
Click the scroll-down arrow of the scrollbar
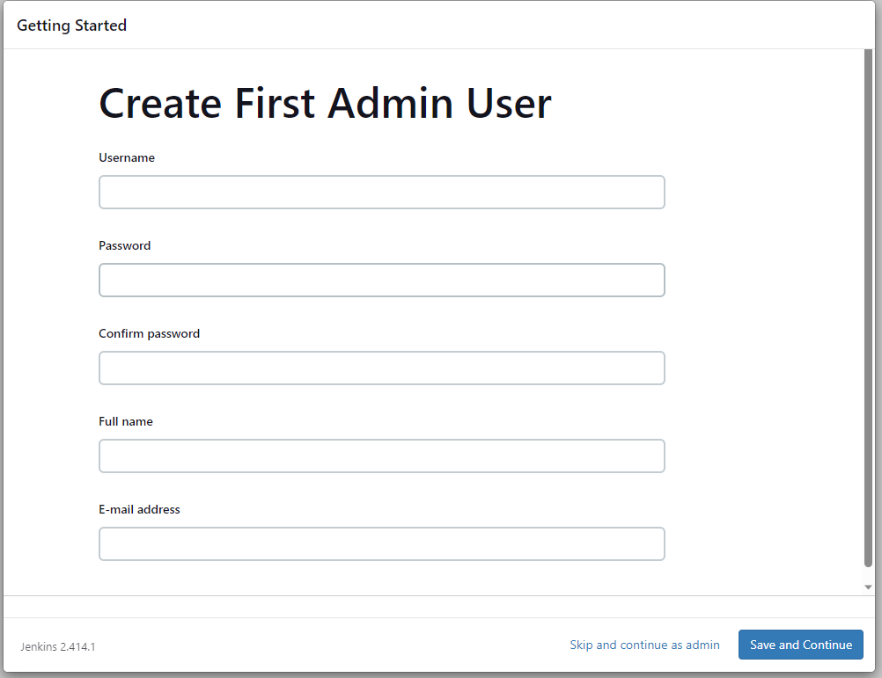point(868,587)
